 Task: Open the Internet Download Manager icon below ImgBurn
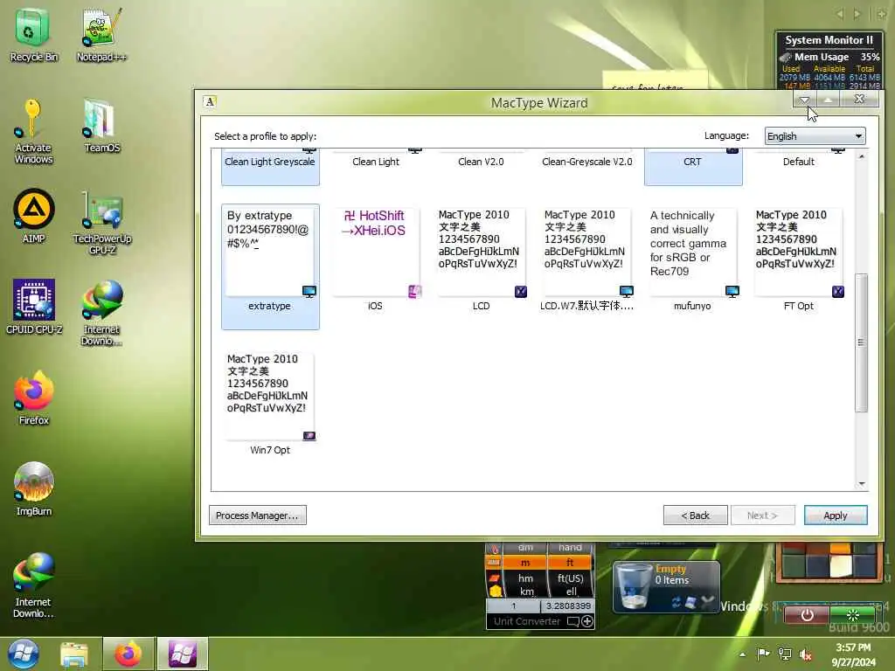coord(33,585)
